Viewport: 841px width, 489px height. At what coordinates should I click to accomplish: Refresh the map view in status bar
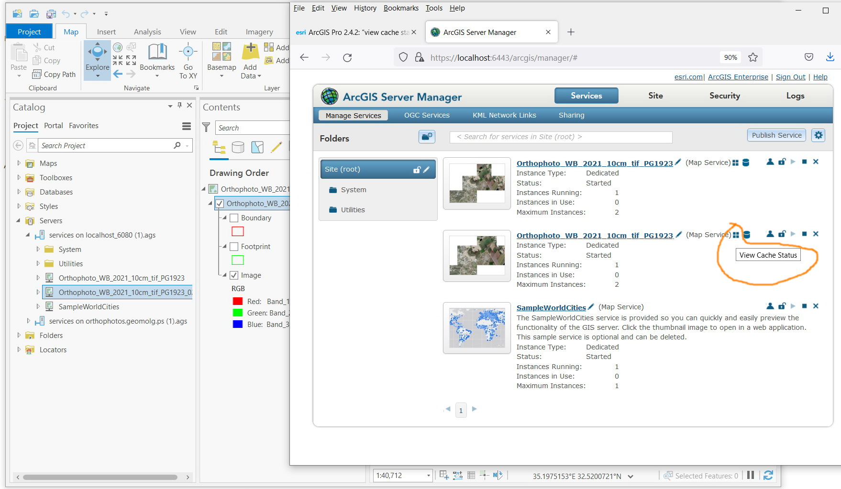point(768,475)
